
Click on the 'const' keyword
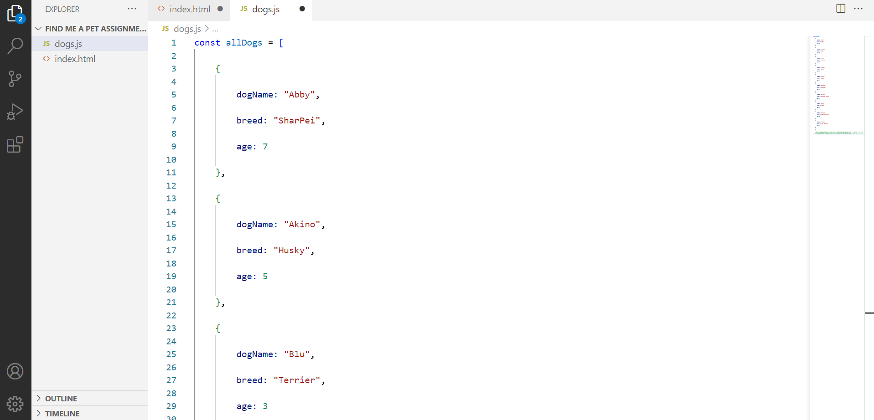(x=207, y=43)
